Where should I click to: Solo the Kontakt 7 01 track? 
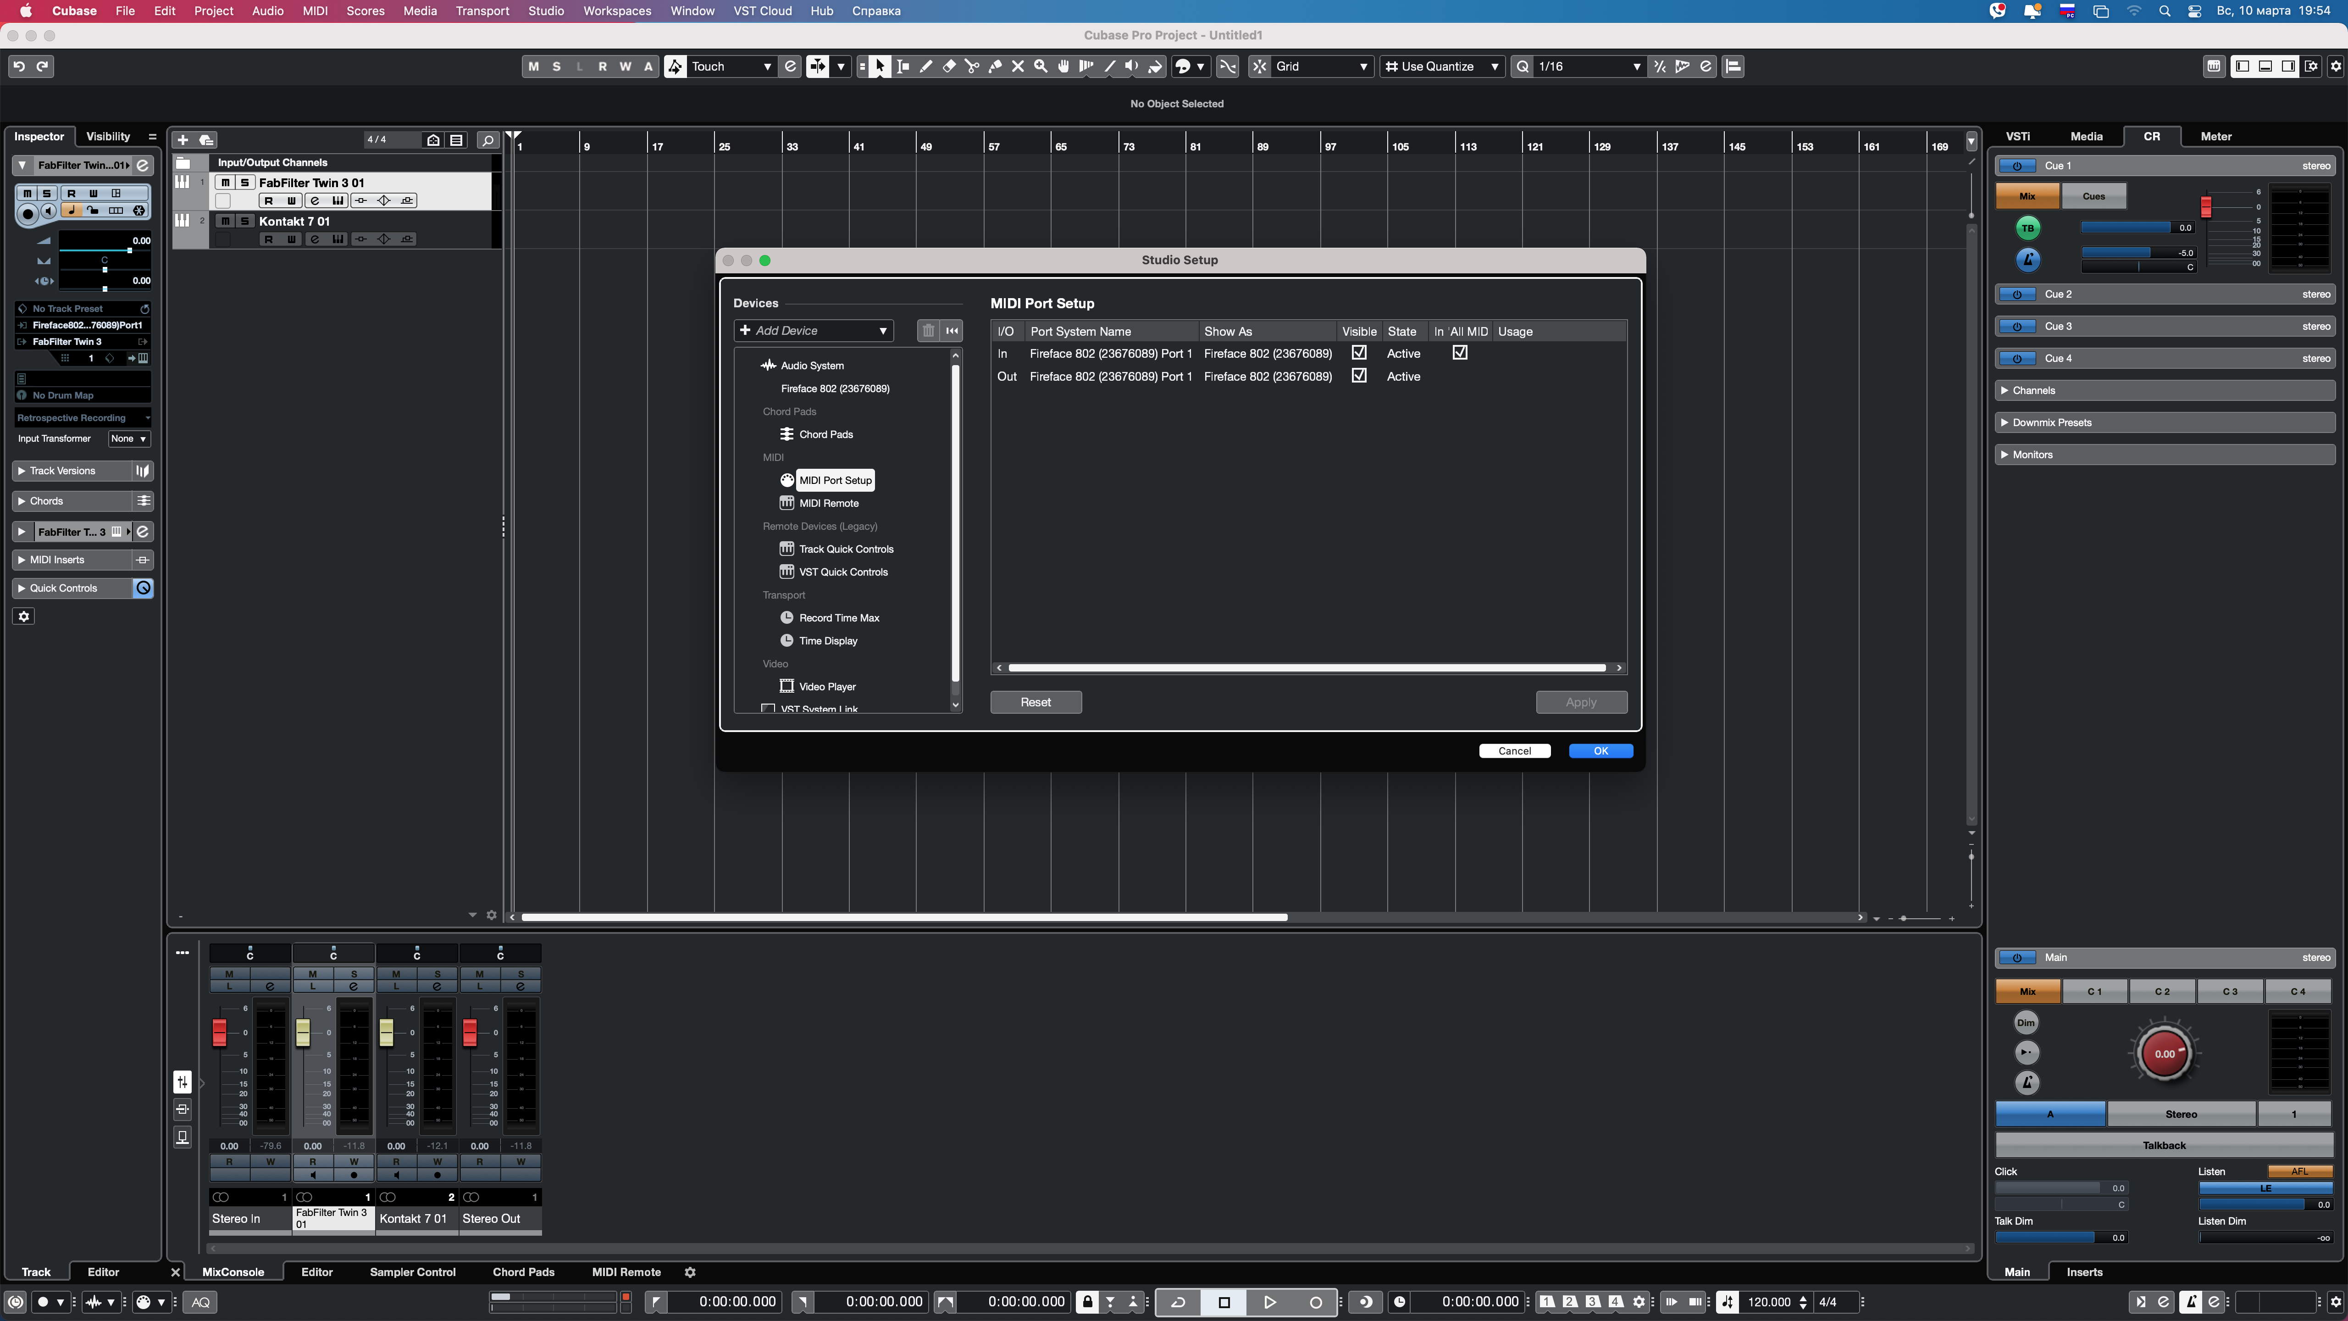[244, 222]
